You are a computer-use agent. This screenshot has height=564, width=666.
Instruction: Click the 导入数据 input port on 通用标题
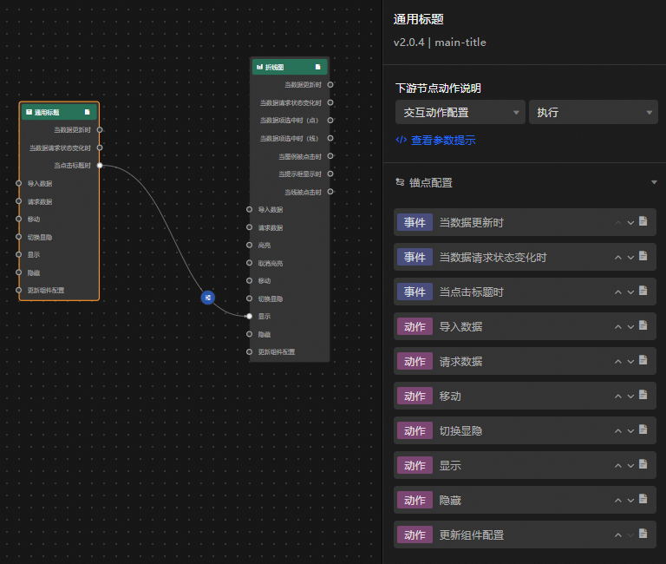click(19, 183)
